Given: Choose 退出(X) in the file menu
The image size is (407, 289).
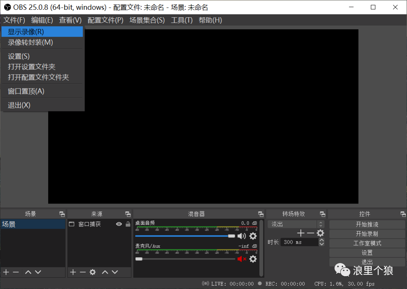Looking at the screenshot, I should [42, 105].
